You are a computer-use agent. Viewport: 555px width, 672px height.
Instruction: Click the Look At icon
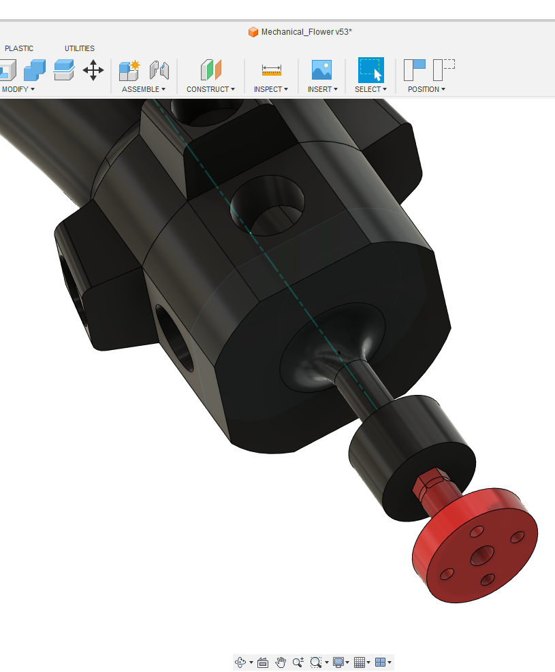click(263, 662)
